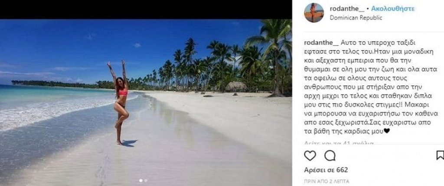Viewport: 444px width, 186px height.
Task: Follow the account via Ακολουθήστε
Action: [x=393, y=9]
